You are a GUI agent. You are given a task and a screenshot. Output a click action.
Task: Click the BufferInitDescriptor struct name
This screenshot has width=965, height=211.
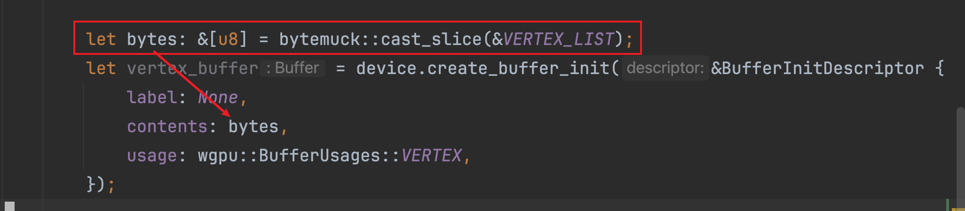pos(823,68)
